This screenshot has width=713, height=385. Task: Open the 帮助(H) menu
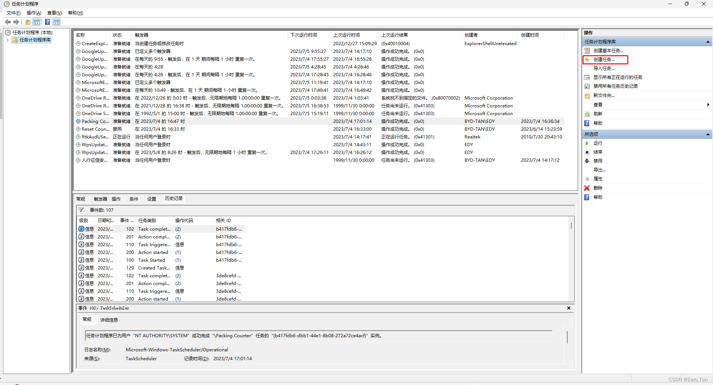click(75, 13)
